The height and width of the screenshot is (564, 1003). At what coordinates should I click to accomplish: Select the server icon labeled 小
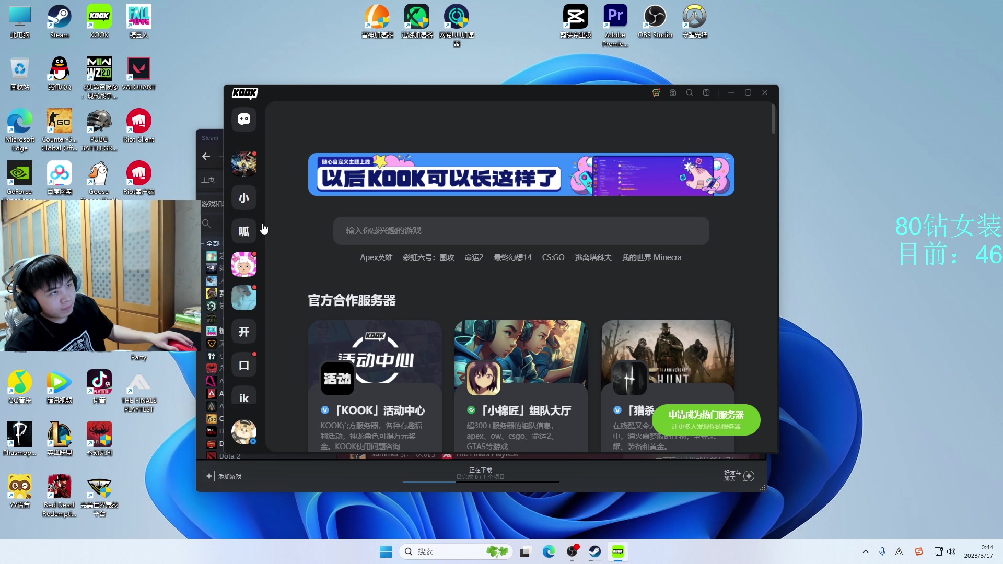click(244, 197)
